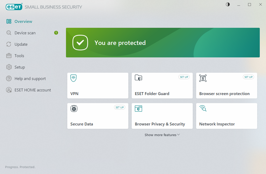Screen dimensions: 266x174
Task: Open ESET HOME account label
Action: 33,90
